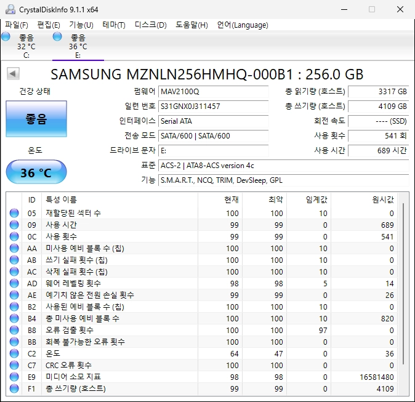Click status orb for attribute AB
415x402 pixels.
coord(14,260)
